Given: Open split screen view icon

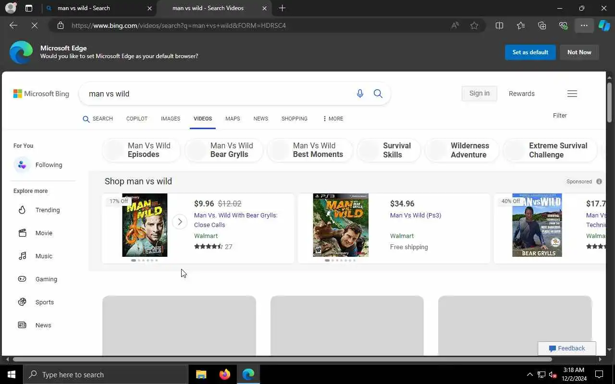Looking at the screenshot, I should tap(499, 25).
